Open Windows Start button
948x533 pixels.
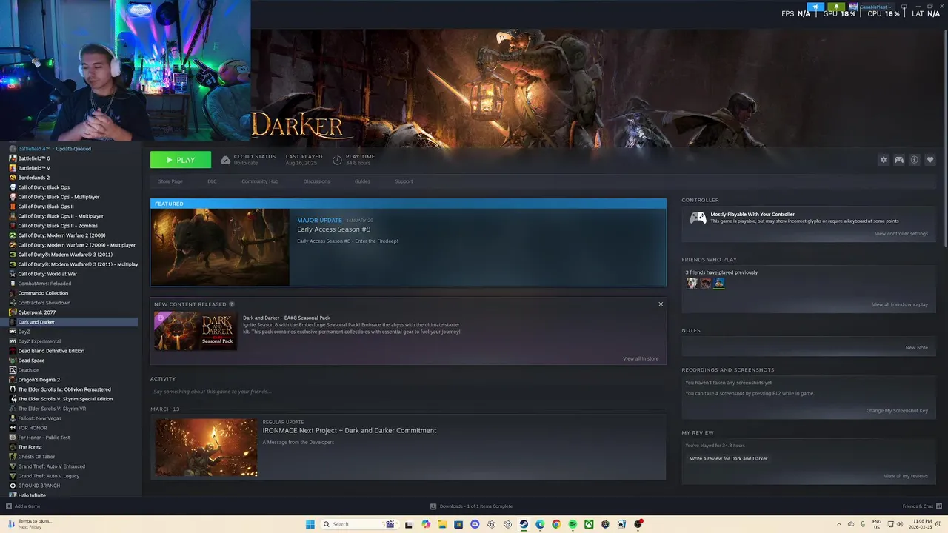(310, 524)
